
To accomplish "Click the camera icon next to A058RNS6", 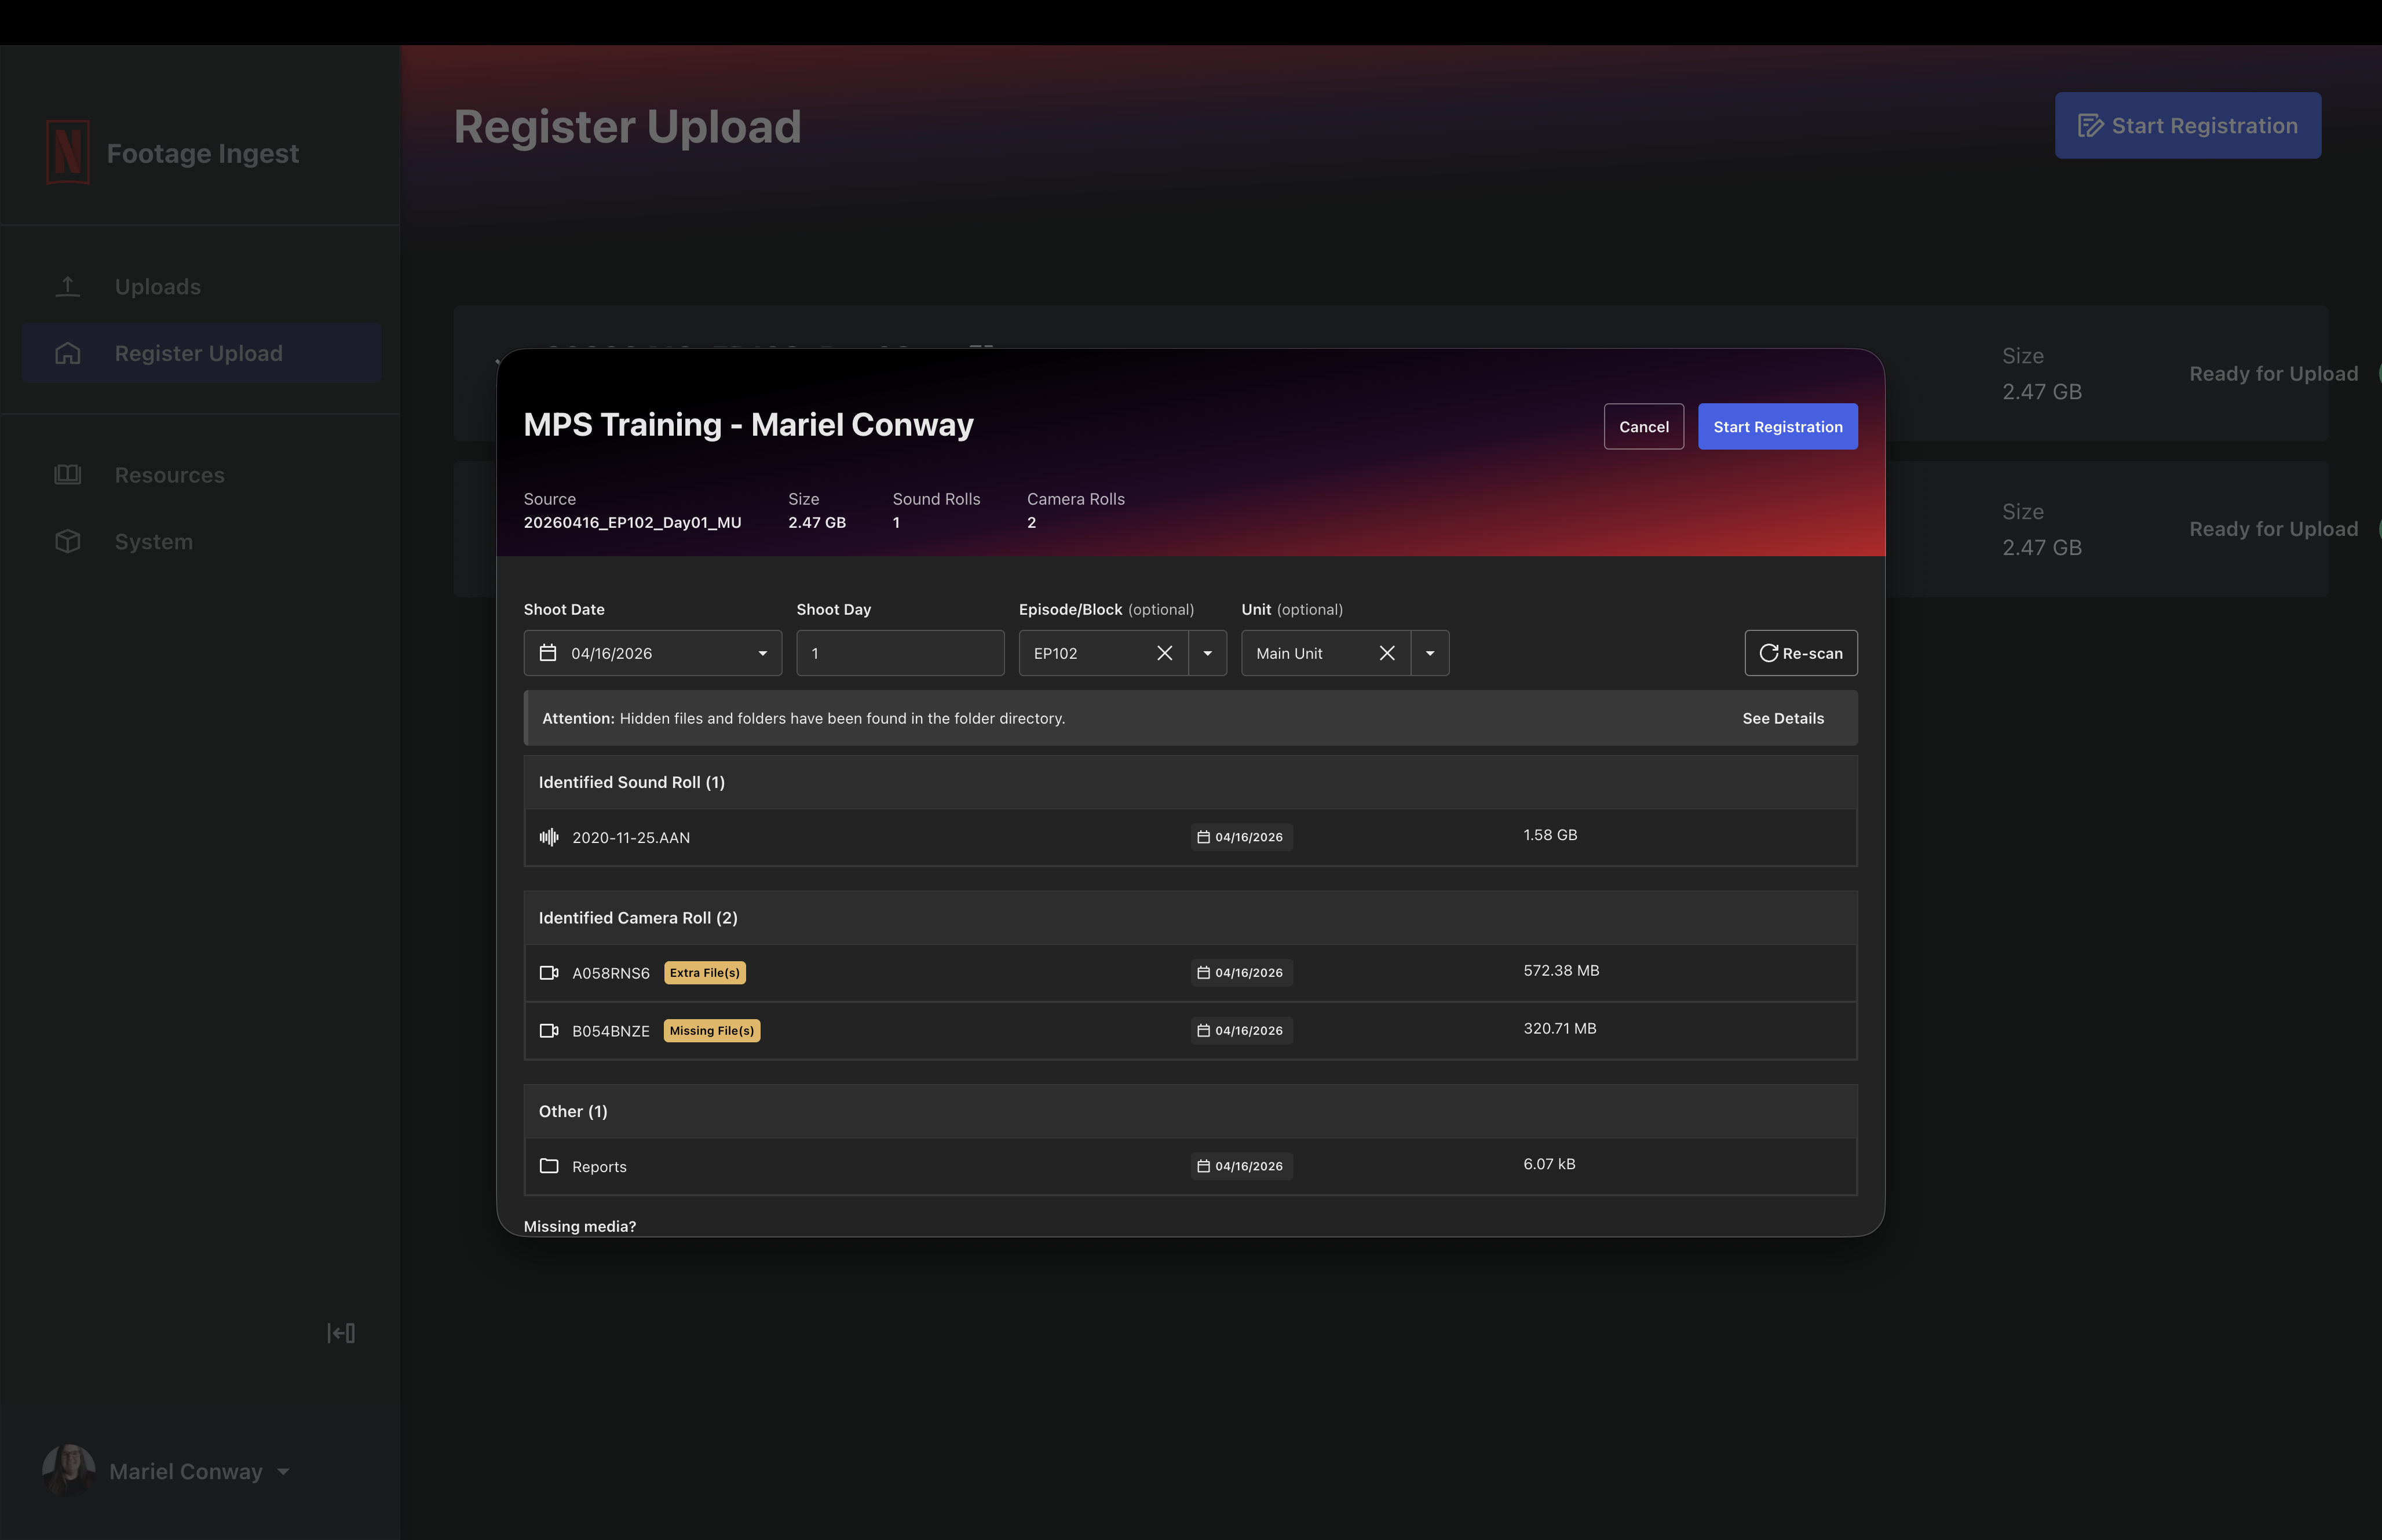I will click(549, 973).
